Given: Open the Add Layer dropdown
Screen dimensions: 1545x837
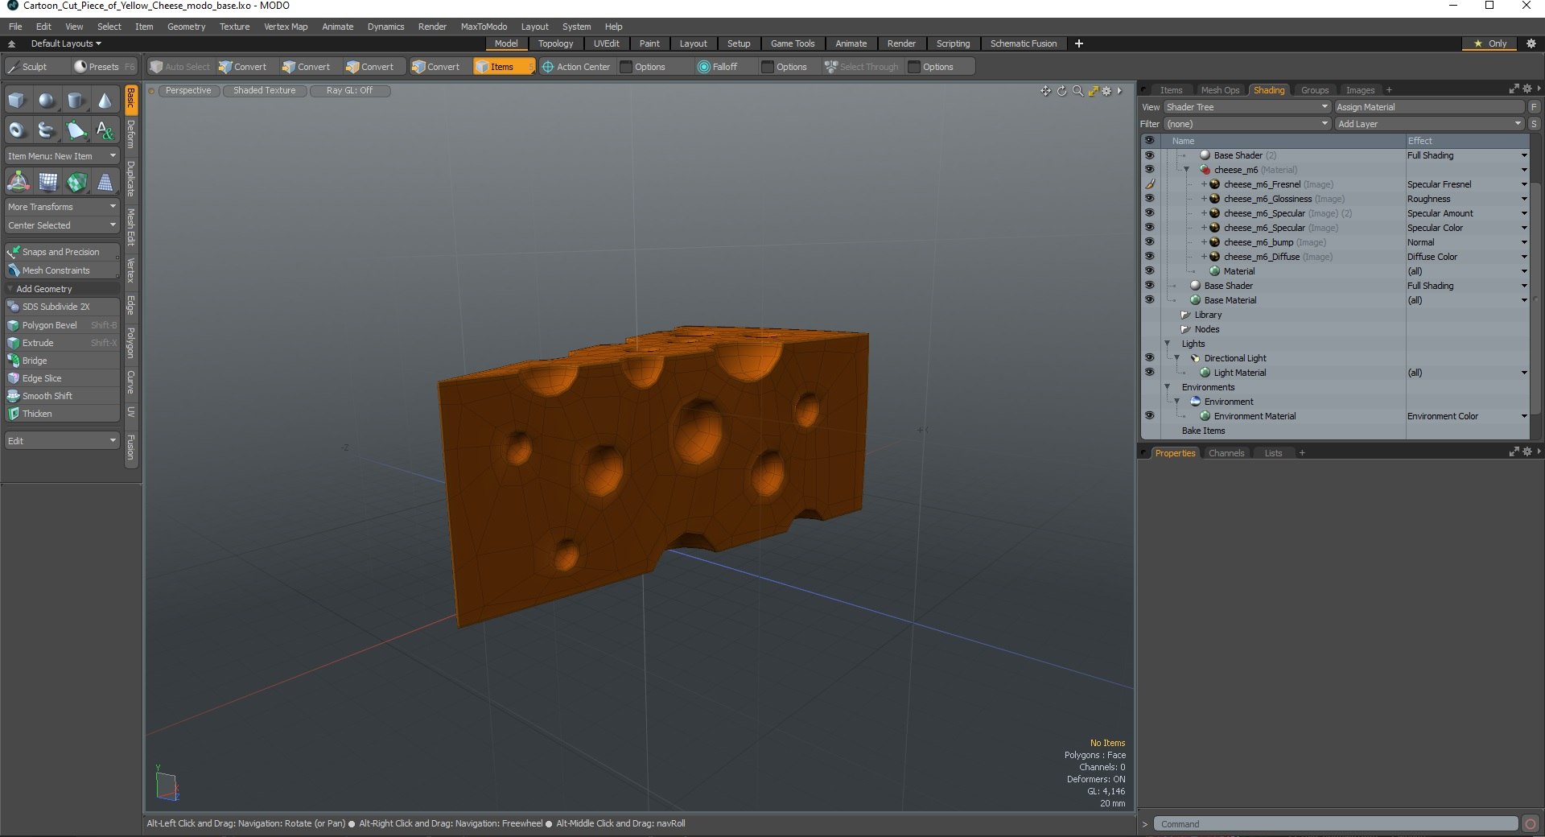Looking at the screenshot, I should [x=1429, y=124].
